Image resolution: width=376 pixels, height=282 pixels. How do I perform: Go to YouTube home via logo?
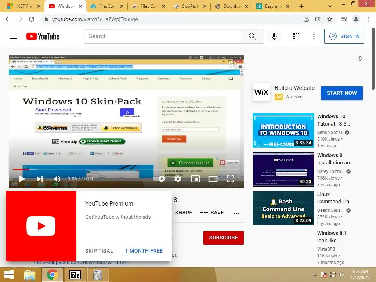[x=43, y=36]
